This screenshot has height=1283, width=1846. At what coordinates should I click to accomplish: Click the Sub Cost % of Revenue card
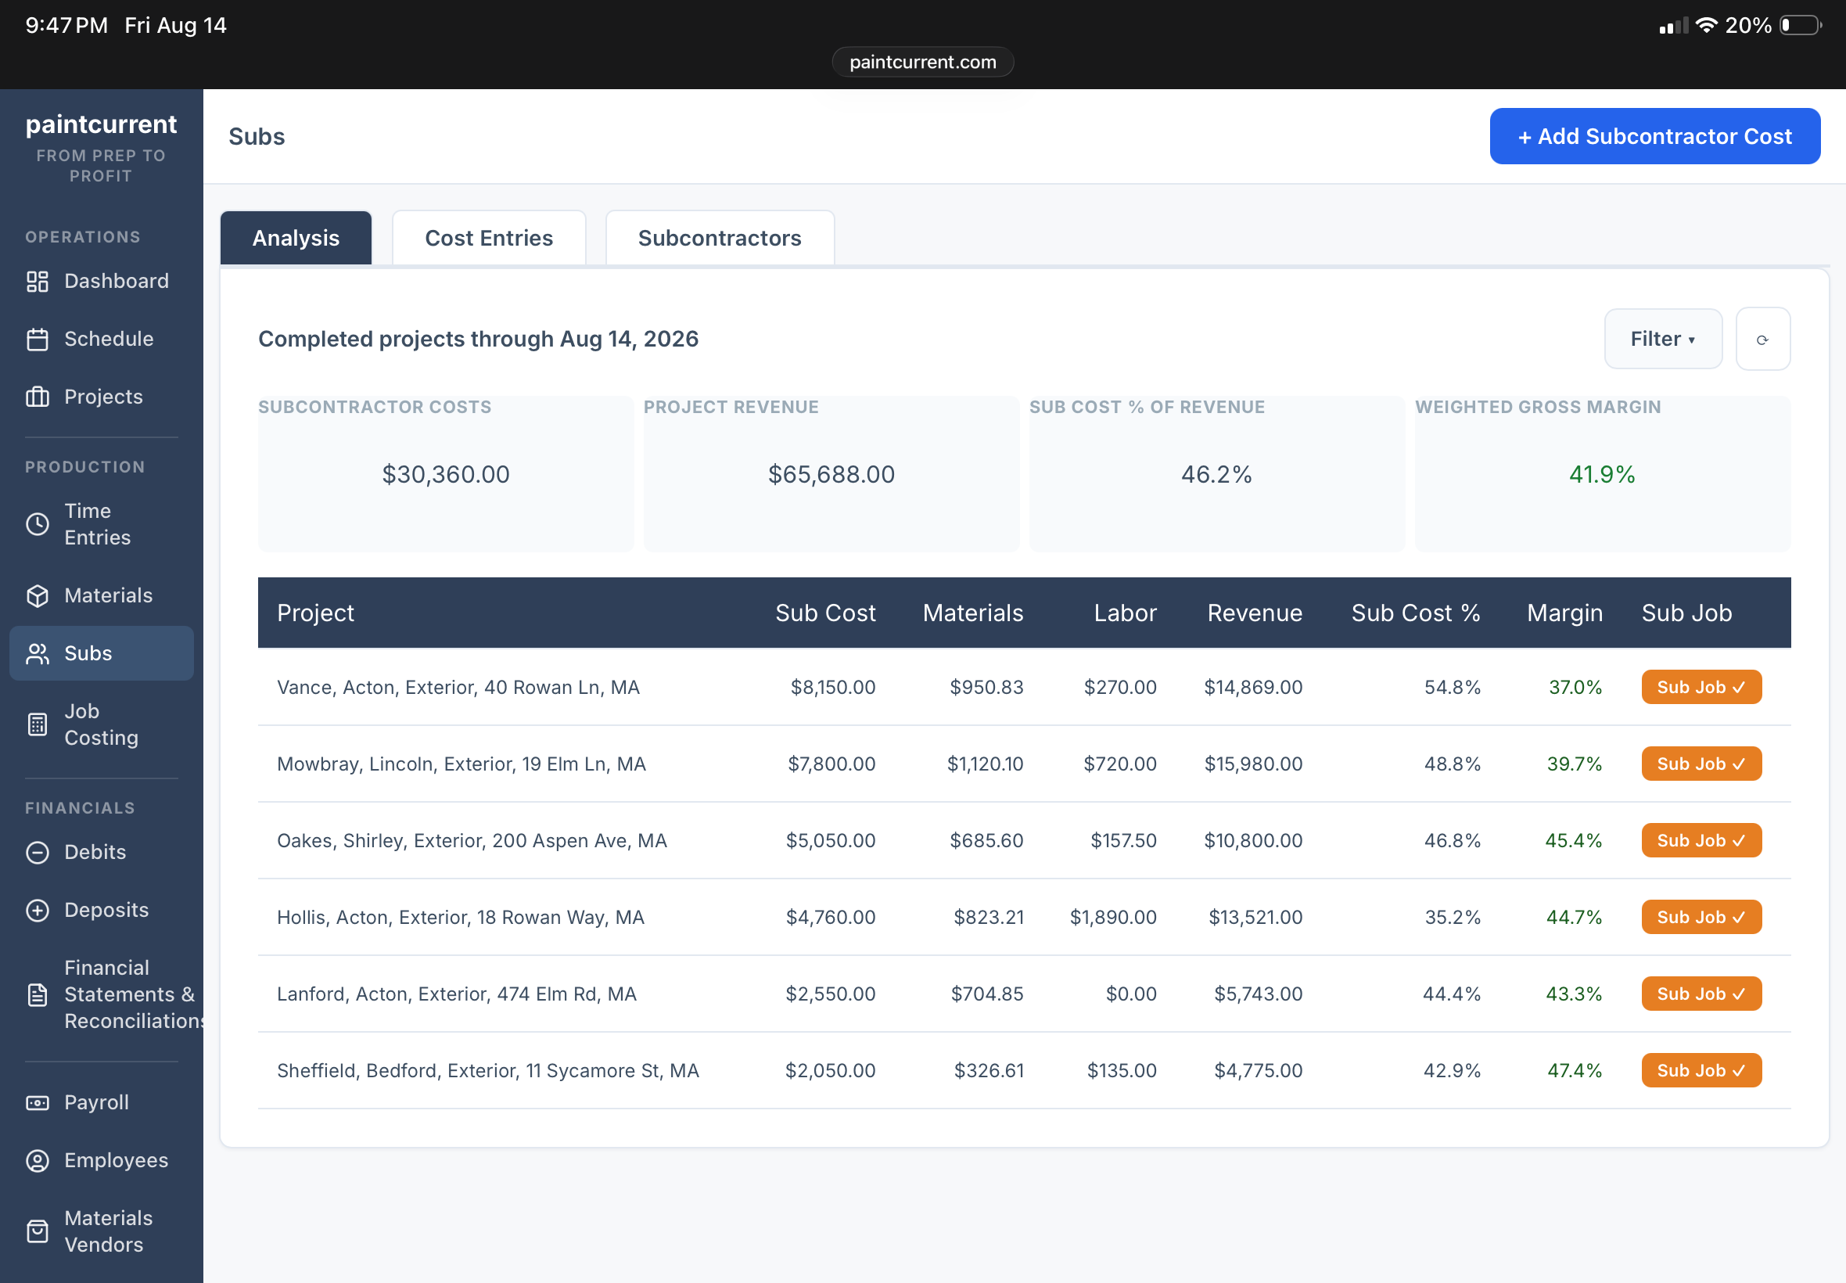pos(1217,473)
